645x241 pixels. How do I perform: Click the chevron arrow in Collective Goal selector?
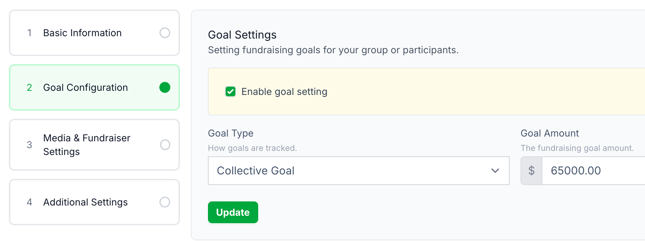point(495,171)
